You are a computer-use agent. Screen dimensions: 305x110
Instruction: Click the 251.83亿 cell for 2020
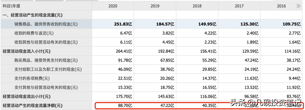coord(123,24)
